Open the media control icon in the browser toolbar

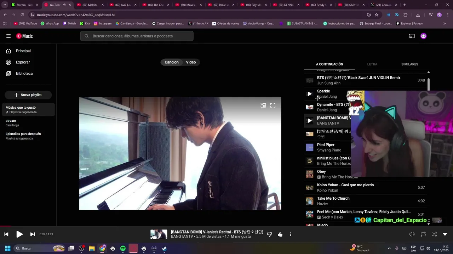pyautogui.click(x=430, y=15)
